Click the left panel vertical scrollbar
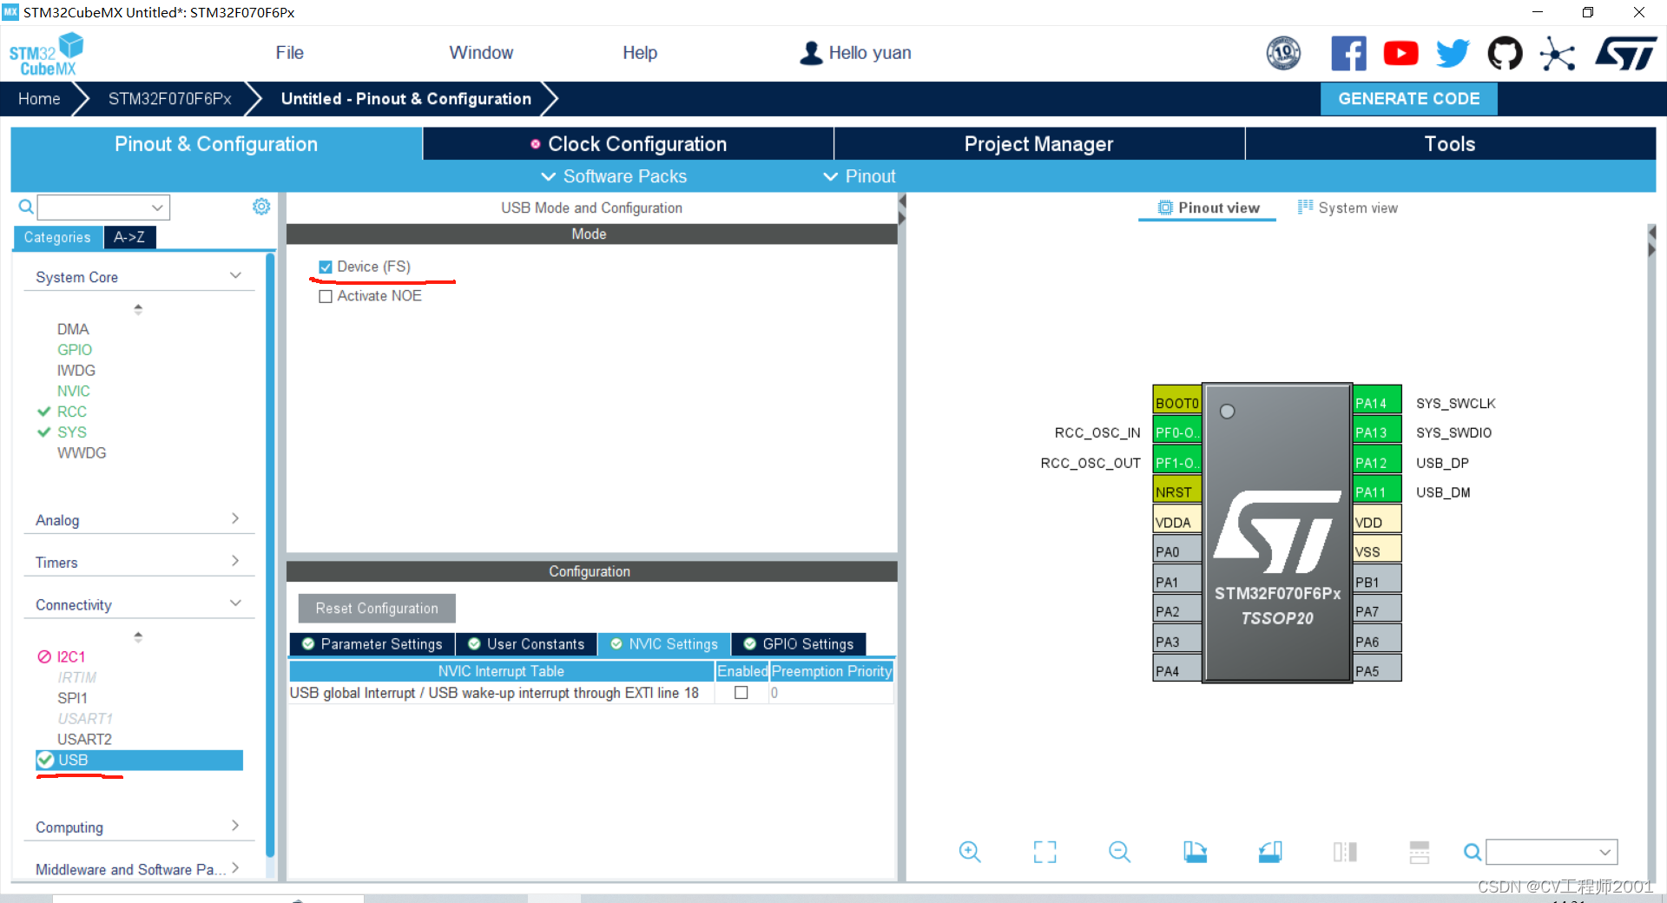The height and width of the screenshot is (903, 1667). pyautogui.click(x=270, y=556)
